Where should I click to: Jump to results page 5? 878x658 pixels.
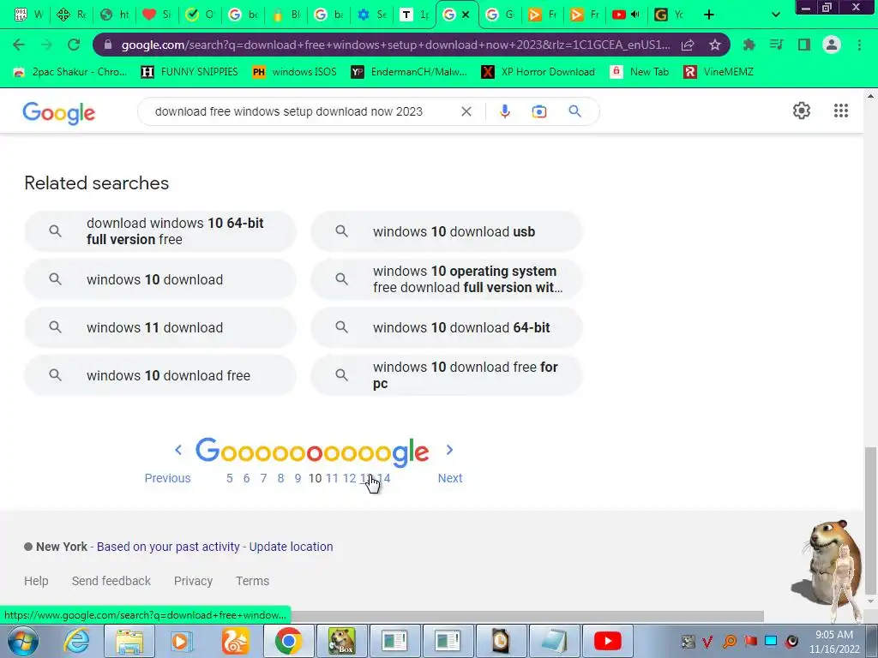click(229, 478)
